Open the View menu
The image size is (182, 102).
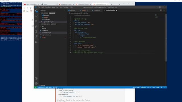pyautogui.click(x=53, y=7)
